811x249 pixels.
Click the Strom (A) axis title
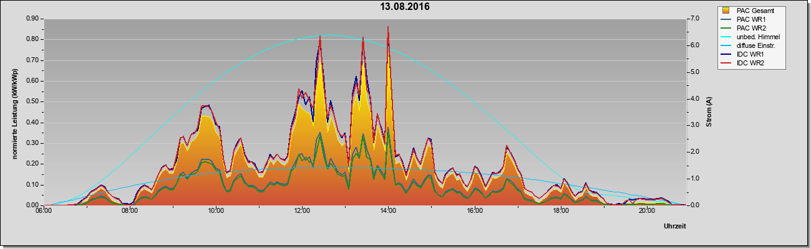pyautogui.click(x=709, y=112)
